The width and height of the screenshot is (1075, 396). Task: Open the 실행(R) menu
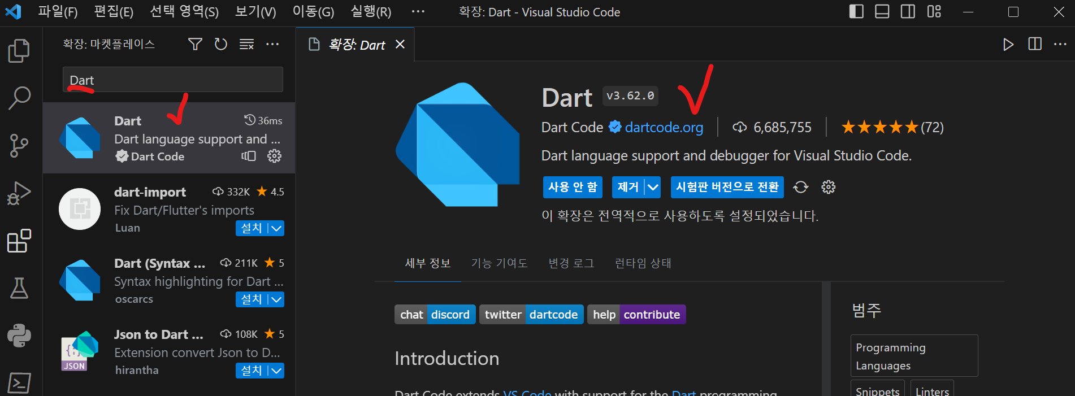[371, 12]
